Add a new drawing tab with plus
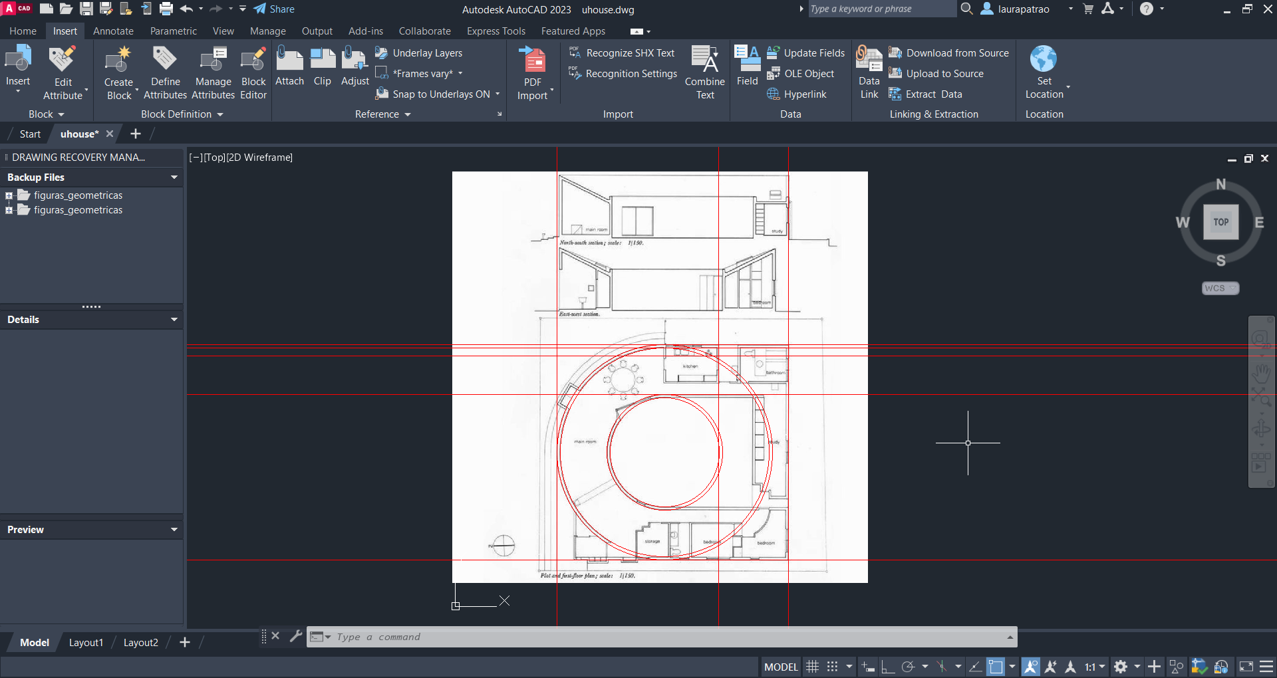 pyautogui.click(x=136, y=134)
